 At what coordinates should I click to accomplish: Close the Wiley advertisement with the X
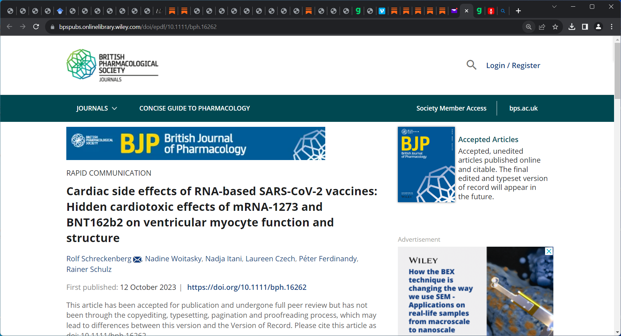(x=549, y=251)
